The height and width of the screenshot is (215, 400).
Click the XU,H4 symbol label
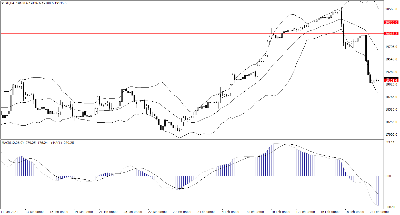[9, 3]
